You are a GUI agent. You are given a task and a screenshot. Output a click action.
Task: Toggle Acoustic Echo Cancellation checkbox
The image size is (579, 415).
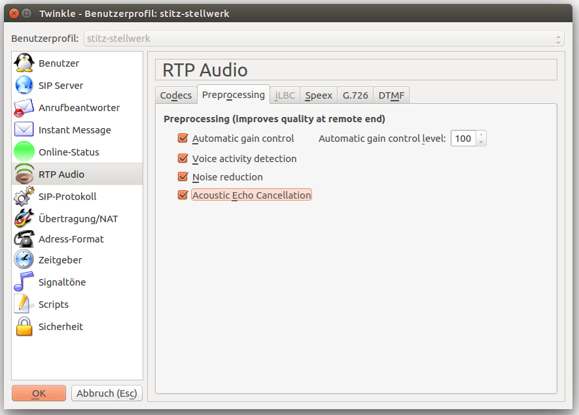click(183, 195)
